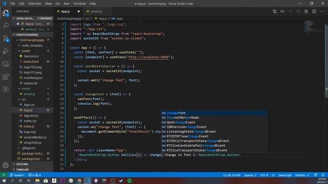The height and width of the screenshot is (184, 328).
Task: Click Ln 30, Col 49 in status bar
Action: [232, 175]
